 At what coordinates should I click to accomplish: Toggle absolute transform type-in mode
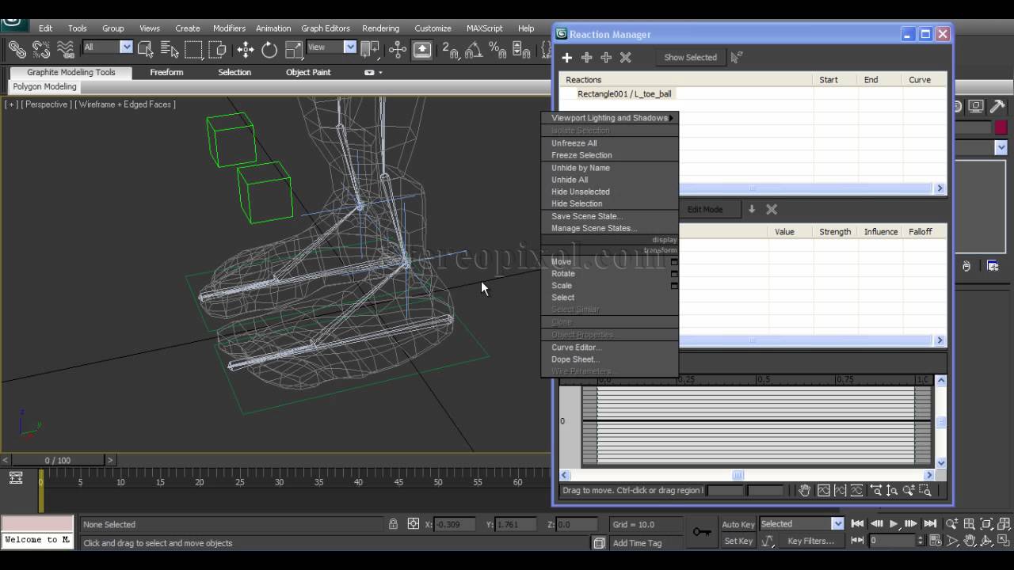(414, 524)
